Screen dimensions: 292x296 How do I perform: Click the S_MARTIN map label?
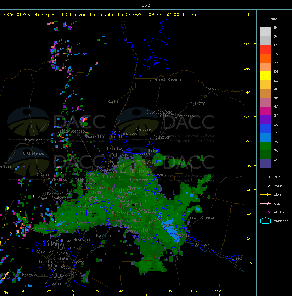tap(132, 205)
